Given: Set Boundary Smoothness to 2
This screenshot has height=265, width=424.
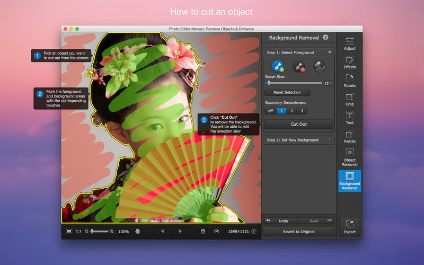Looking at the screenshot, I should pyautogui.click(x=291, y=111).
